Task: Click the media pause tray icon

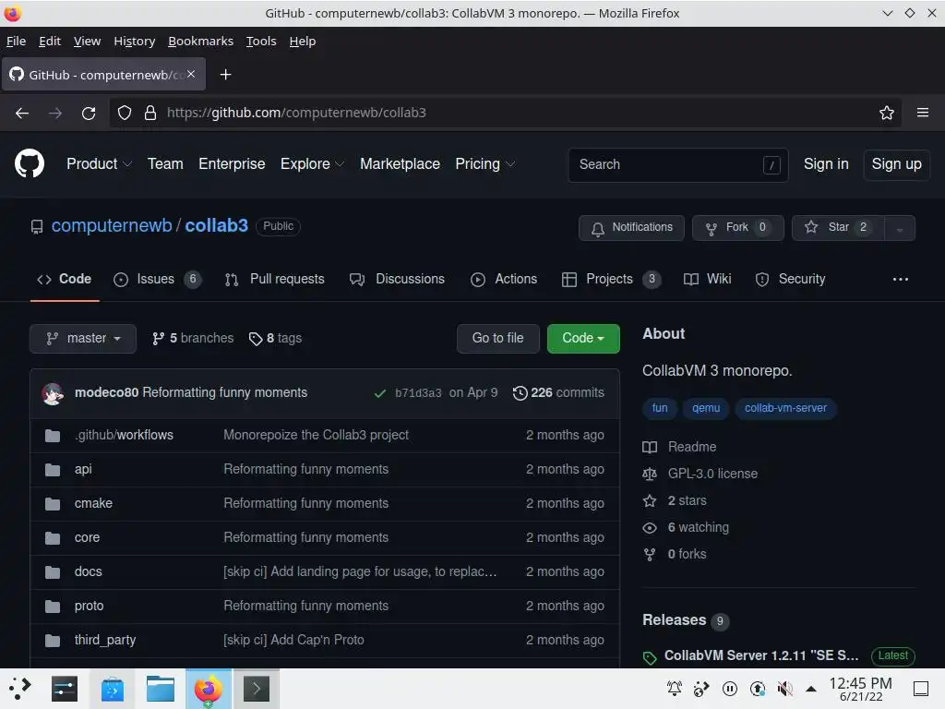Action: [x=729, y=689]
